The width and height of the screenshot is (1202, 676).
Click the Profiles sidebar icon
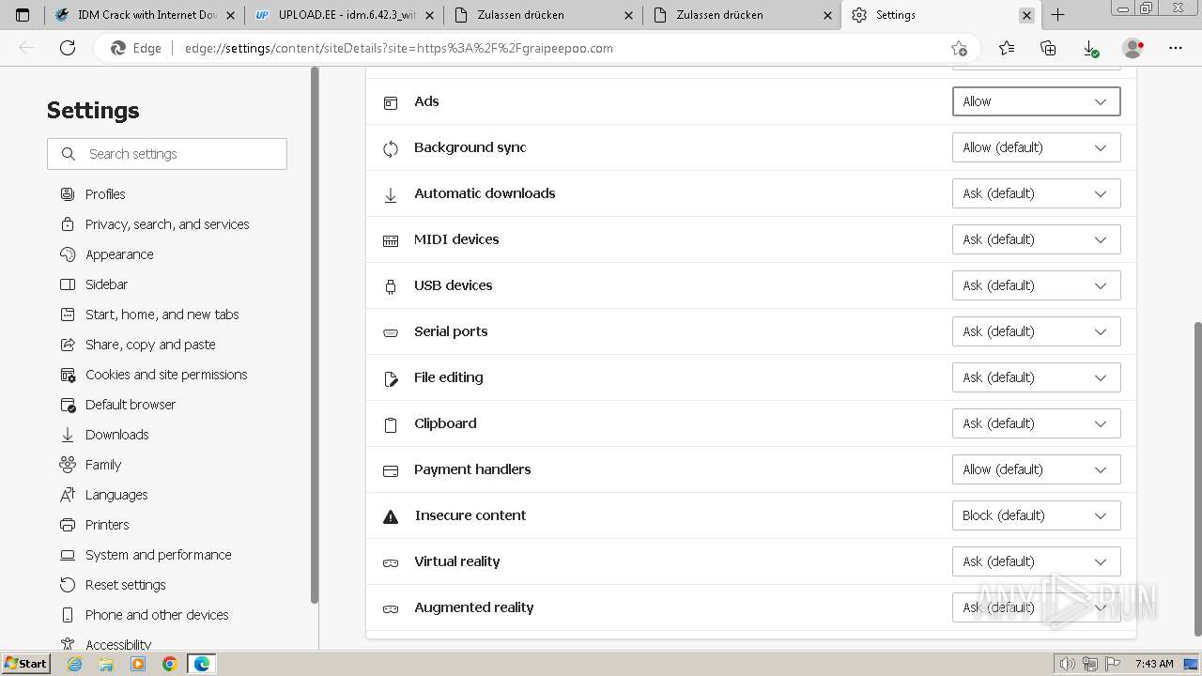coord(68,194)
